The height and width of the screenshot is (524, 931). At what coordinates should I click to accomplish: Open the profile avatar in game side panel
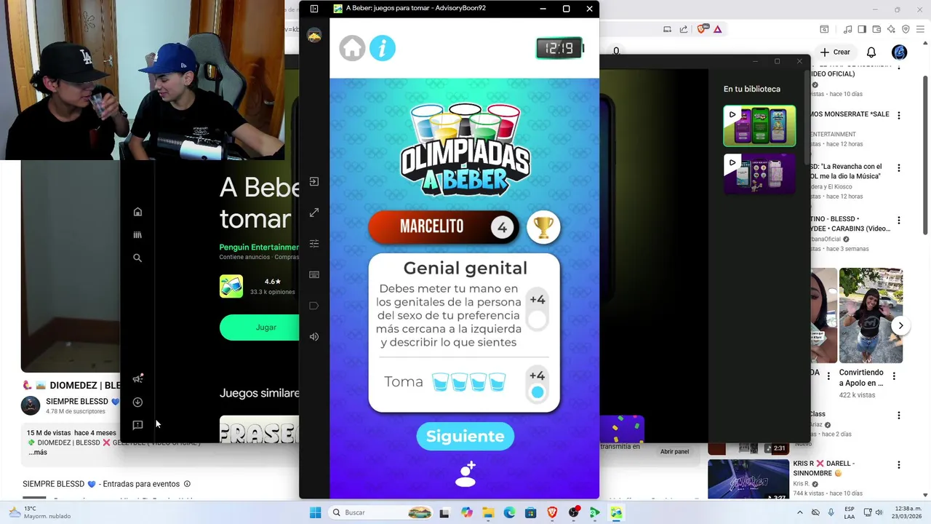(x=314, y=36)
